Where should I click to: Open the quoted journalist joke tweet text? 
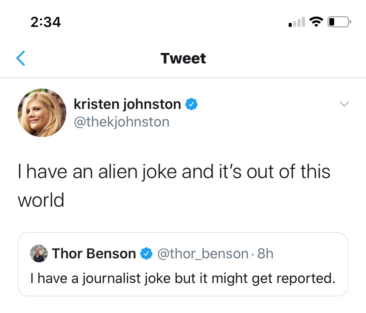pos(183,279)
